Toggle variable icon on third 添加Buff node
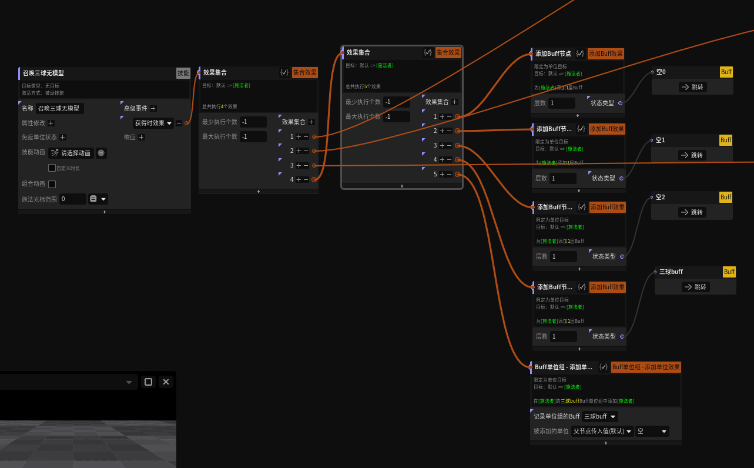Viewport: 754px width, 468px height. coord(582,207)
